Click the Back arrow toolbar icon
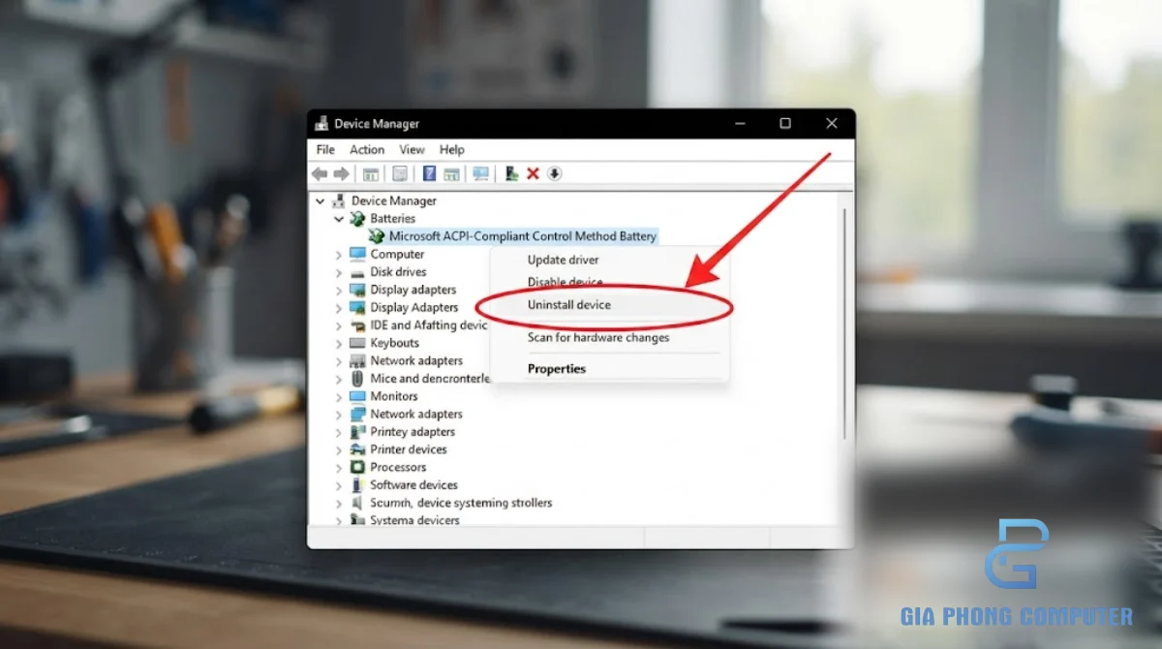 tap(320, 174)
